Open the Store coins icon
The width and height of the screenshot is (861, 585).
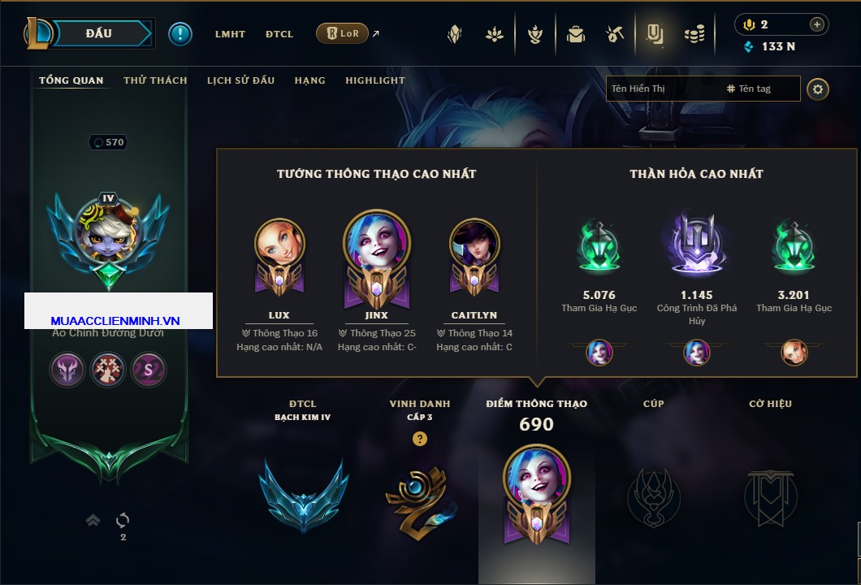click(x=694, y=35)
